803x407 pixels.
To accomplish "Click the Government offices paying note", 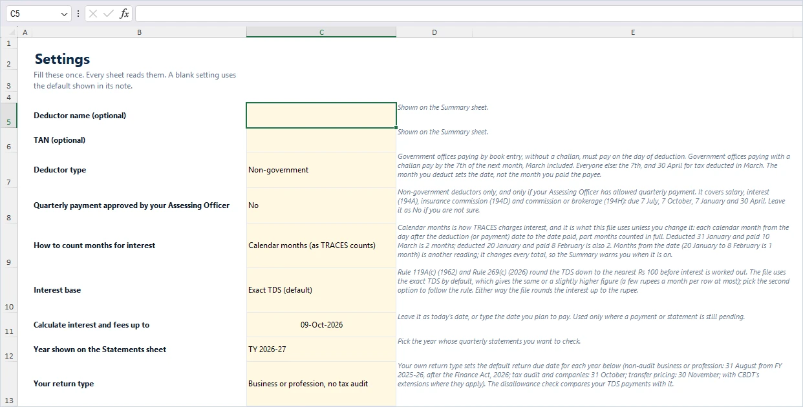I will click(x=594, y=165).
